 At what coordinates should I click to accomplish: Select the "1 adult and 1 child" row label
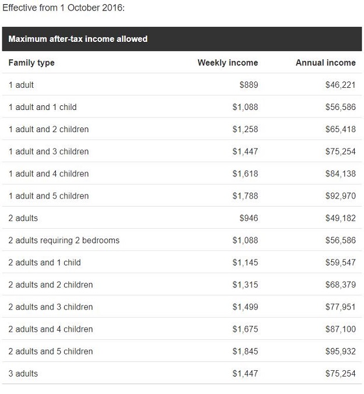pyautogui.click(x=43, y=107)
